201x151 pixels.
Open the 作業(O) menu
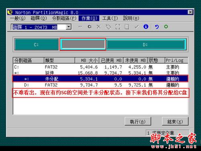(89, 18)
